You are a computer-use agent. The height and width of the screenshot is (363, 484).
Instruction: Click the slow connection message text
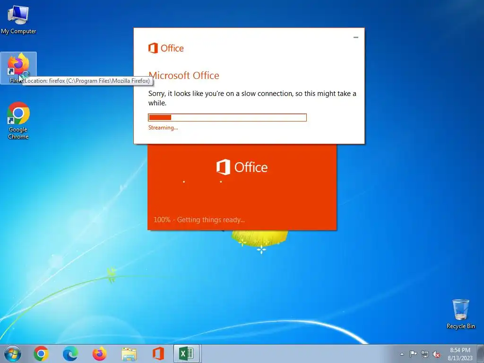[x=252, y=98]
